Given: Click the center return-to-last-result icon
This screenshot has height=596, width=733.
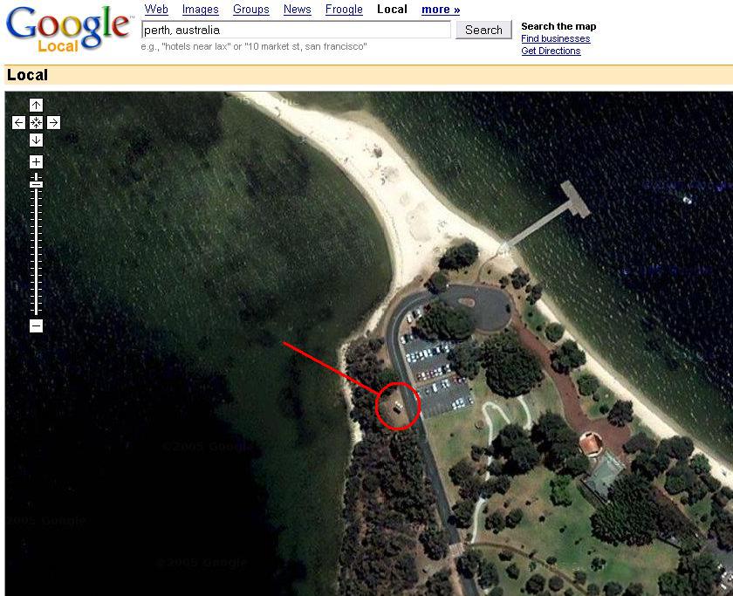Looking at the screenshot, I should (x=36, y=122).
